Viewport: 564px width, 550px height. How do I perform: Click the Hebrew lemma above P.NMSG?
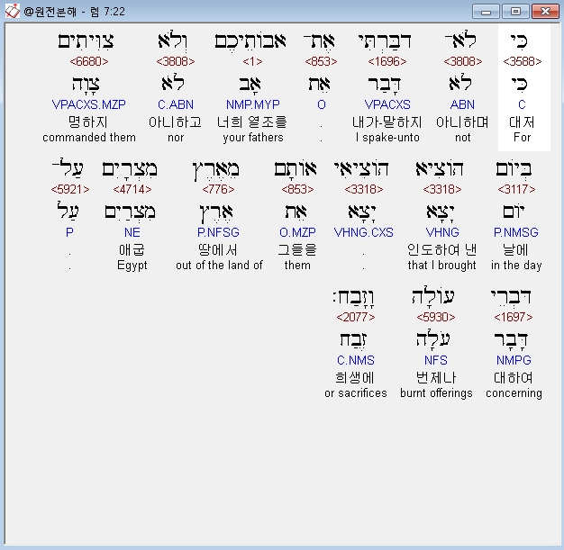point(514,212)
